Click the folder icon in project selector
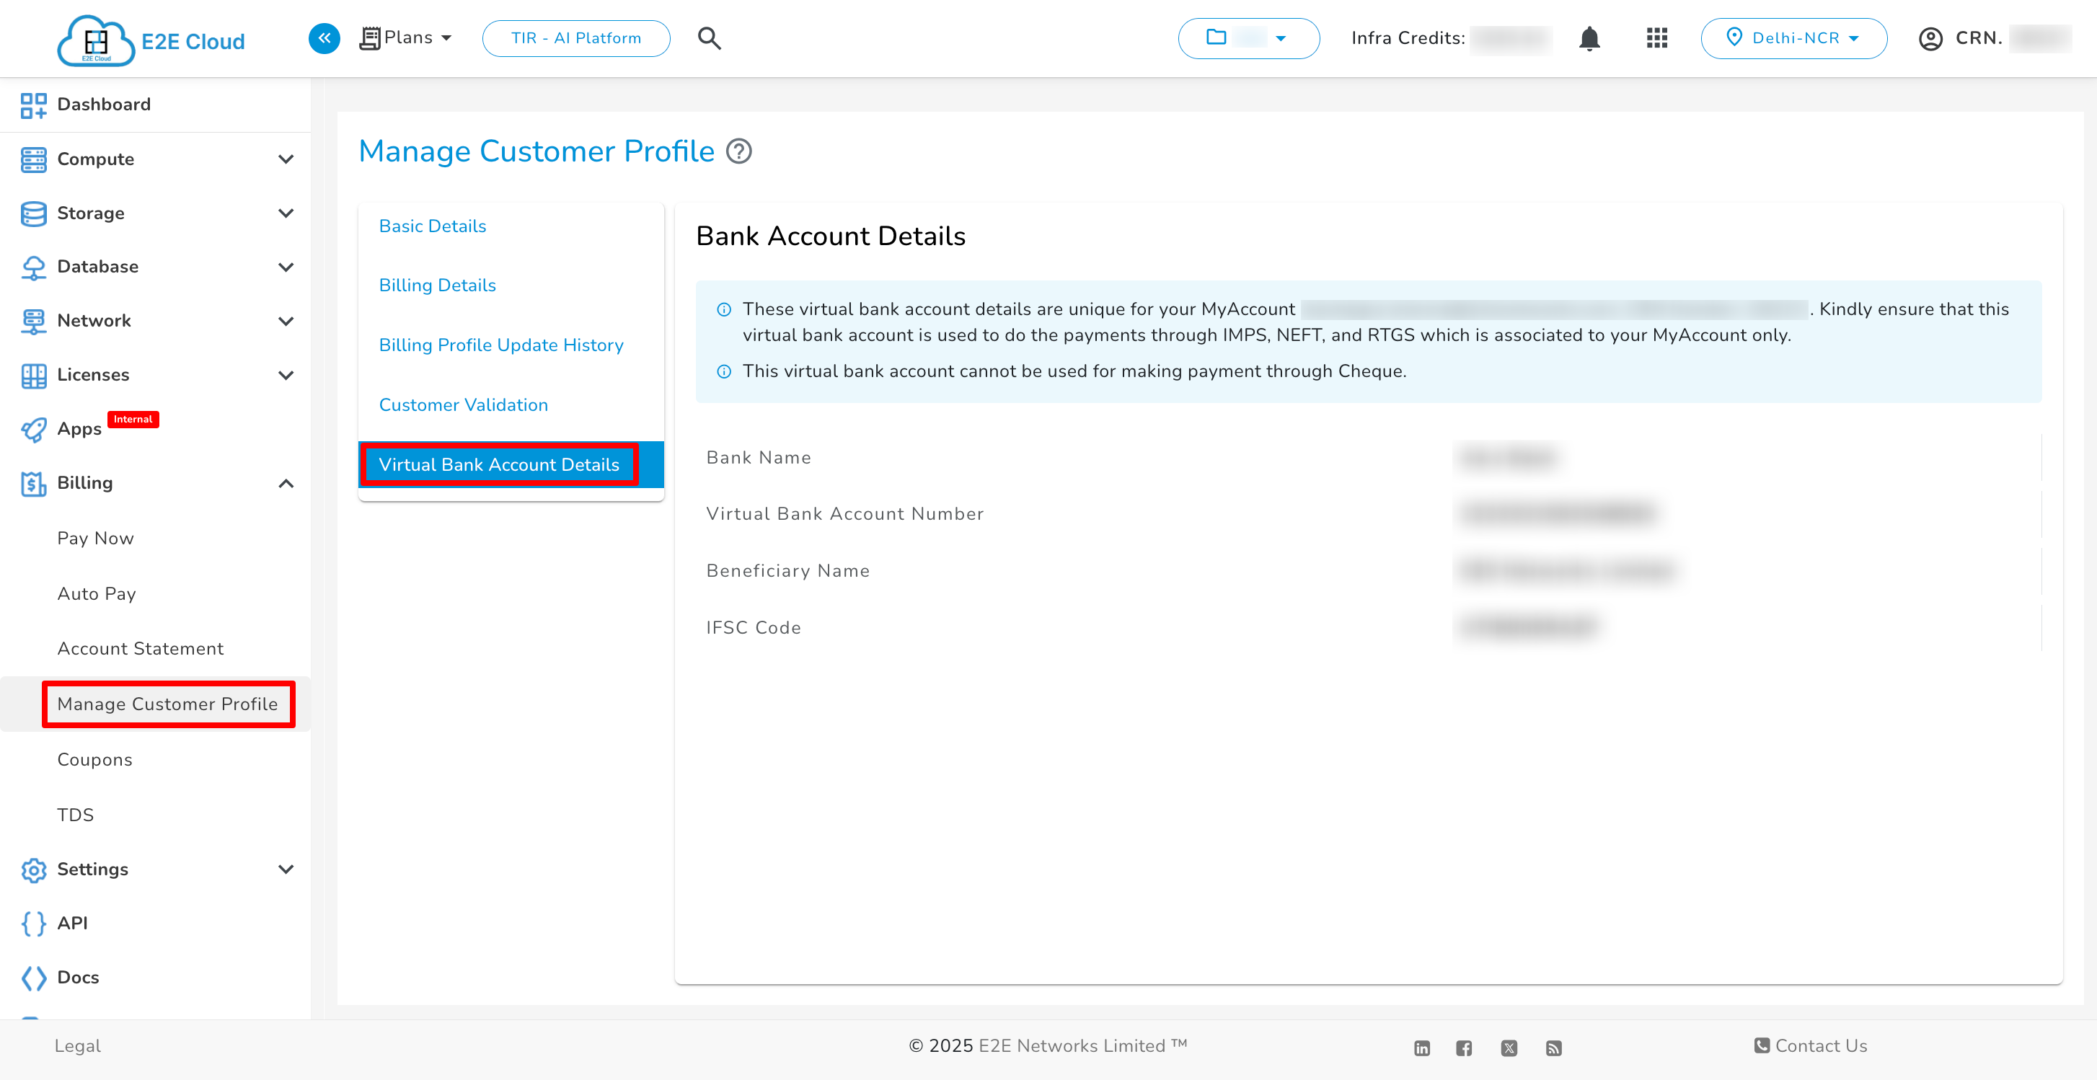This screenshot has height=1080, width=2097. coord(1217,37)
